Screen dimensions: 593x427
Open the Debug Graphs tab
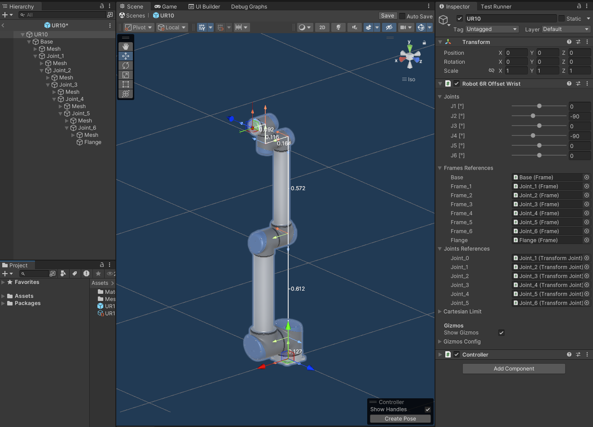(x=249, y=6)
